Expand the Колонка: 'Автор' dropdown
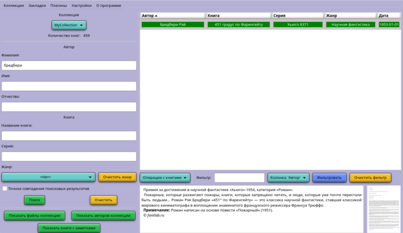403x233 pixels. pos(288,178)
